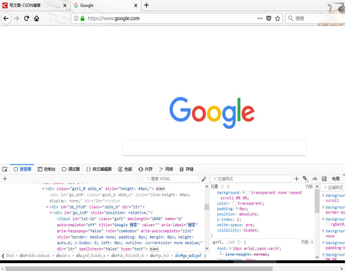
Task: Open the background color swatch picker
Action: pyautogui.click(x=248, y=193)
